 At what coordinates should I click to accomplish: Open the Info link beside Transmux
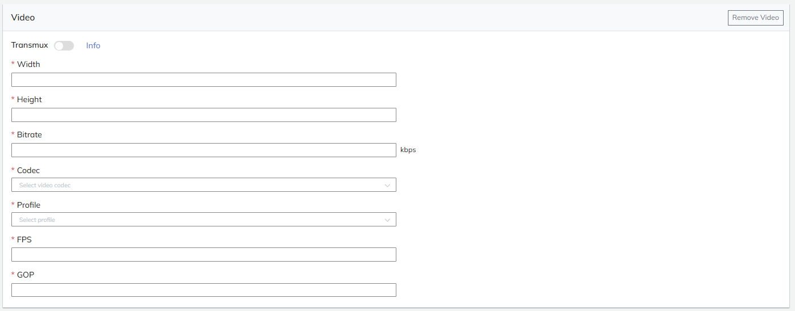(93, 45)
